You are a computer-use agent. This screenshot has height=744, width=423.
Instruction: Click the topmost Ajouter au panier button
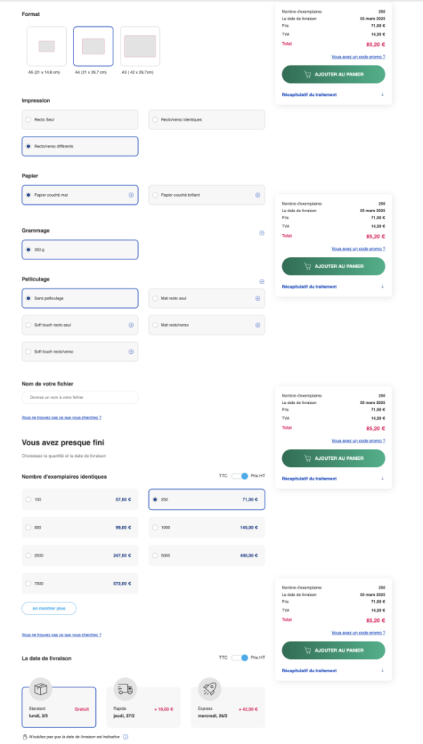pos(334,74)
